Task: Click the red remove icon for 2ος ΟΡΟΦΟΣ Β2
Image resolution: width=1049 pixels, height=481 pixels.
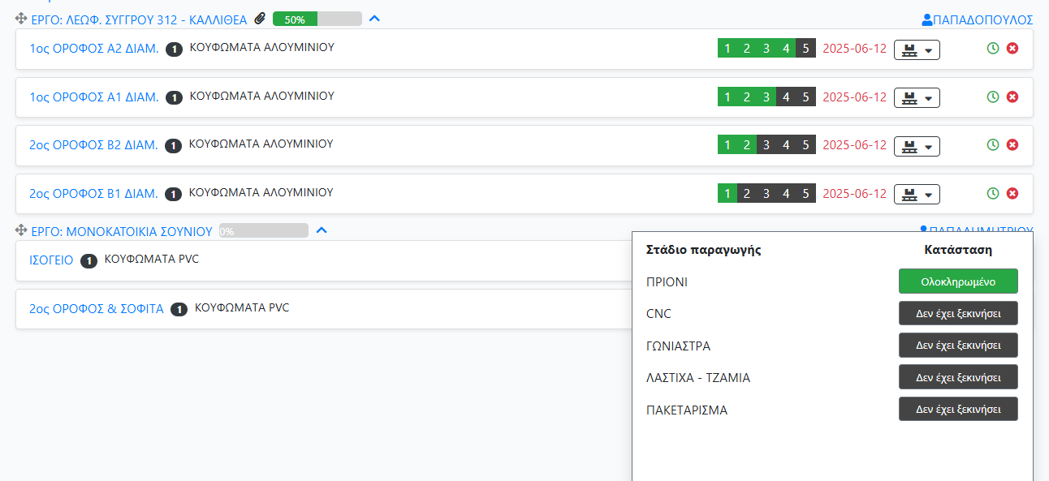Action: [x=1012, y=145]
